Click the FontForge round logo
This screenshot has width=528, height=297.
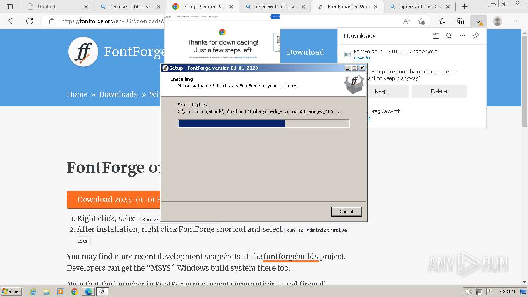pos(83,52)
